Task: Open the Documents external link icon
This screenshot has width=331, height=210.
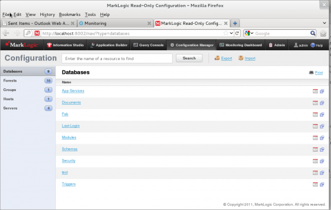Action: (322, 103)
